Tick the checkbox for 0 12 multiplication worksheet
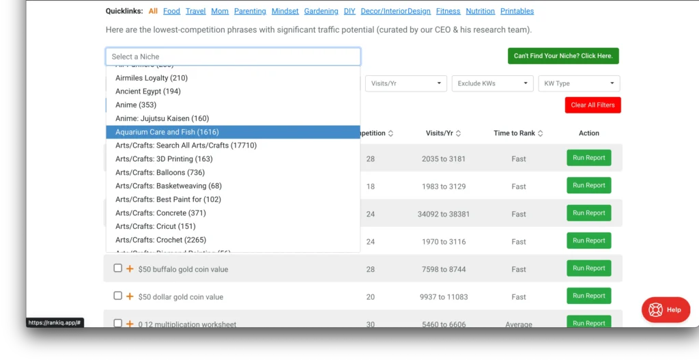The image size is (699, 362). point(117,323)
